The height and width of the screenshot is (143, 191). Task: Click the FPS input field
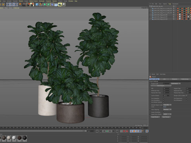(x=167, y=89)
